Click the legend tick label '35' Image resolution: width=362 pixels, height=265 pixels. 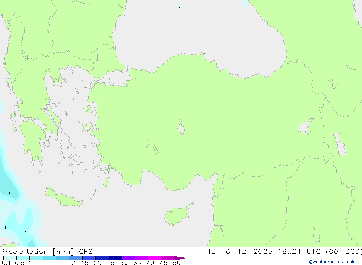[137, 263]
